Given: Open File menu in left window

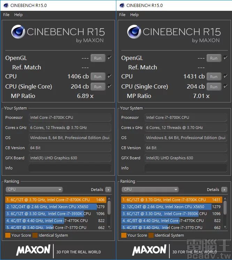Looking at the screenshot, I should pos(6,15).
